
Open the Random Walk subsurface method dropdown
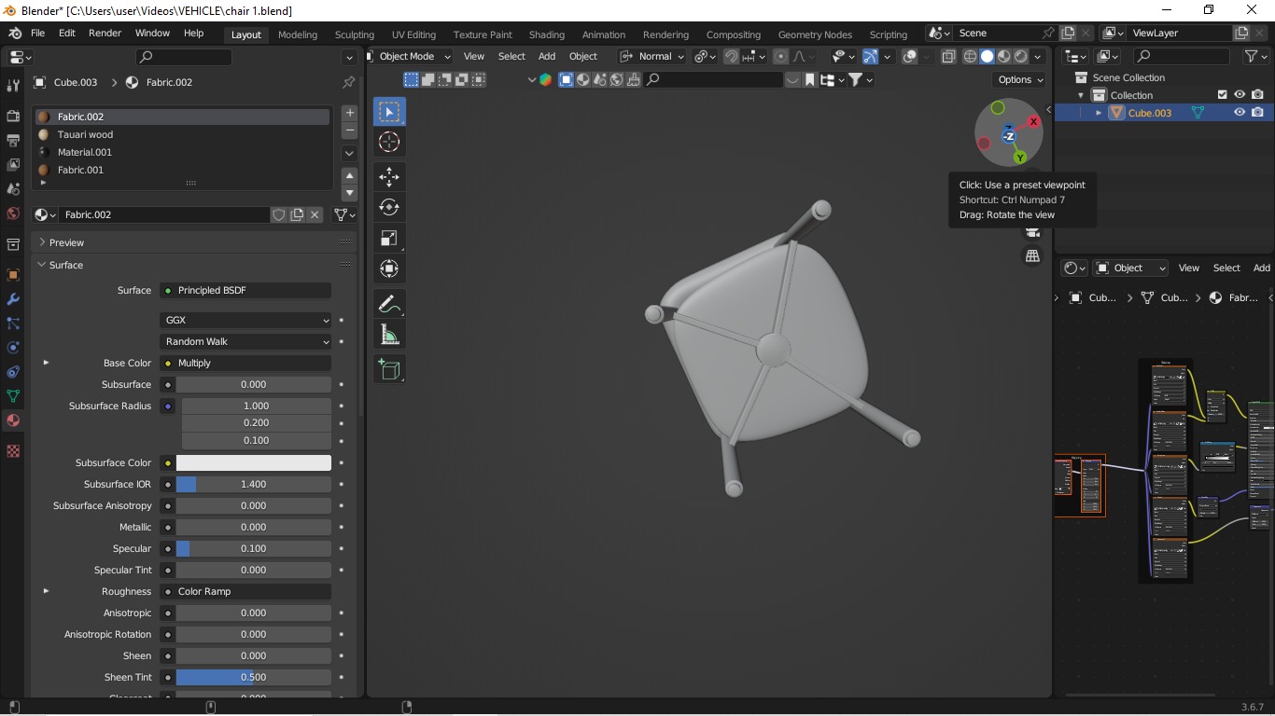pyautogui.click(x=246, y=341)
